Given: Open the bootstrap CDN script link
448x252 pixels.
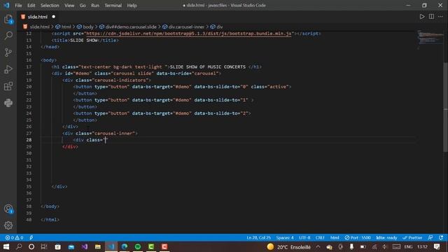Looking at the screenshot, I should coord(188,34).
